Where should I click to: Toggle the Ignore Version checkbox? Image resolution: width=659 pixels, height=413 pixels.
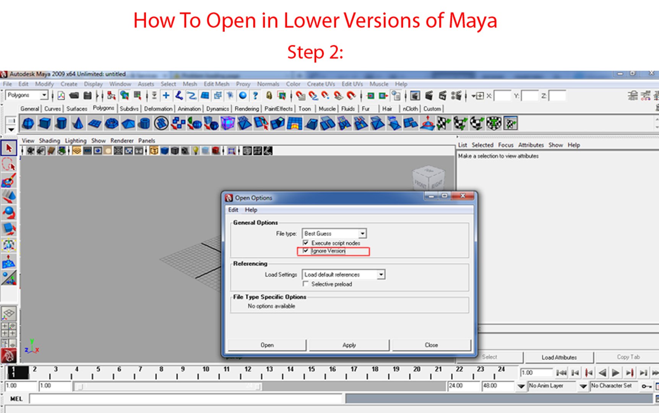[x=306, y=251]
